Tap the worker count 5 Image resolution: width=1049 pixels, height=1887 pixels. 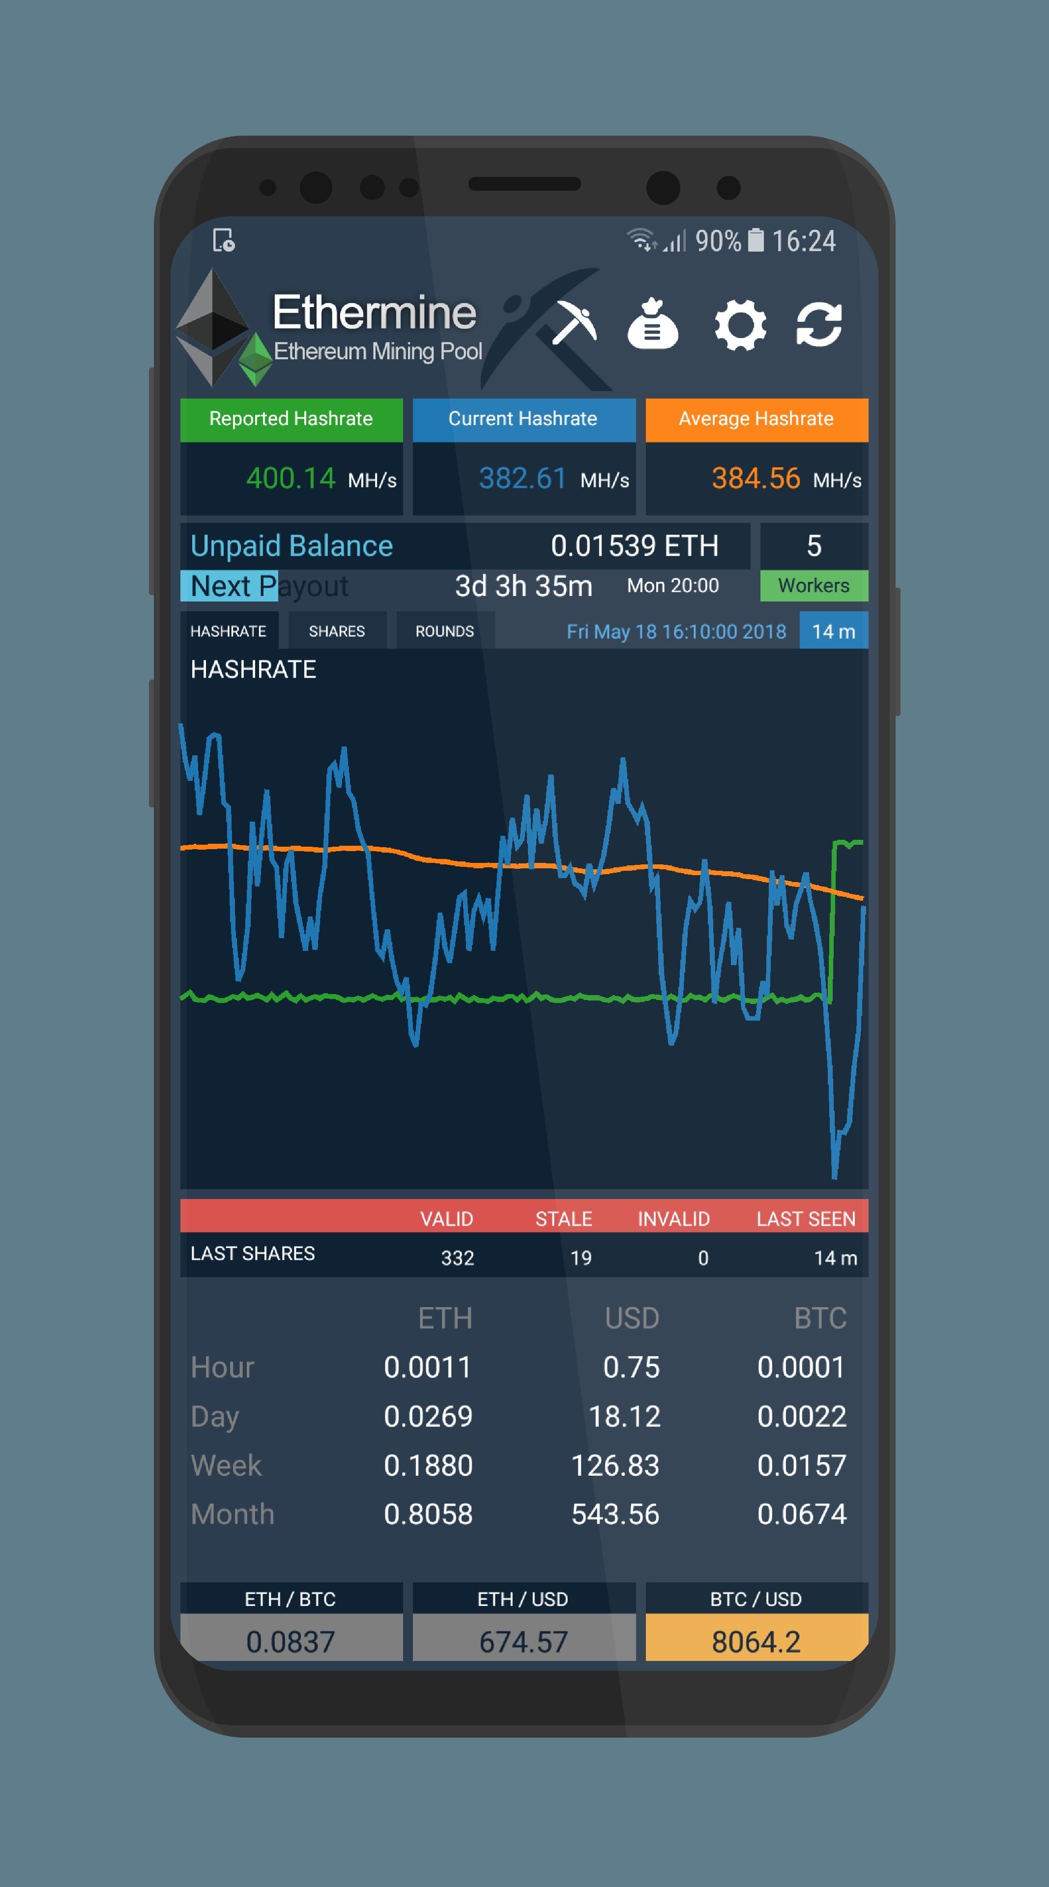(814, 546)
